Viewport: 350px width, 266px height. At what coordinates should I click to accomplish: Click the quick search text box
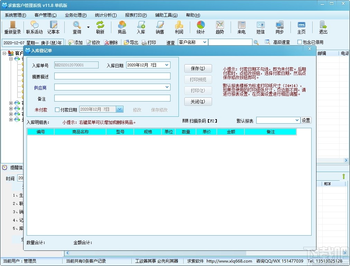click(230, 42)
